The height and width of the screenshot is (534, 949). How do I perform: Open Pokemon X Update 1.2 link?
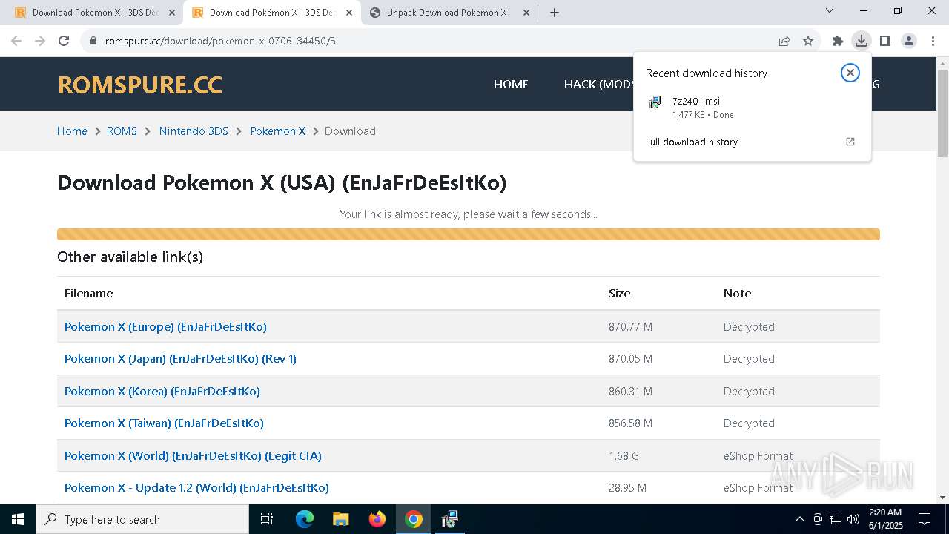[196, 487]
